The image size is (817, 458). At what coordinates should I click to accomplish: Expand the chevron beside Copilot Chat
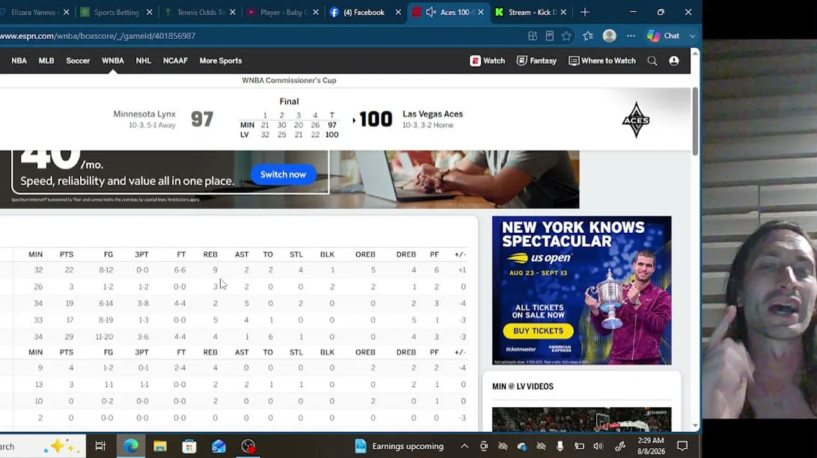(692, 36)
